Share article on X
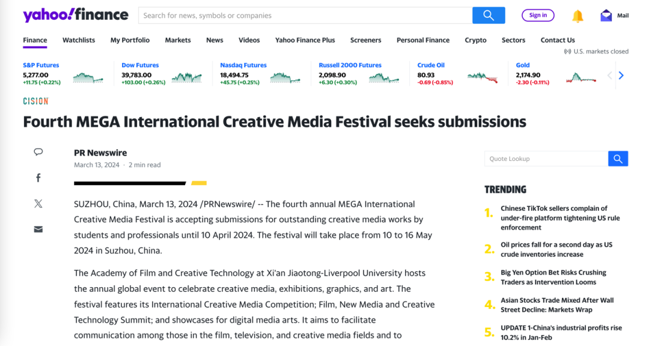Screen dimensions: 649x346 [x=38, y=204]
